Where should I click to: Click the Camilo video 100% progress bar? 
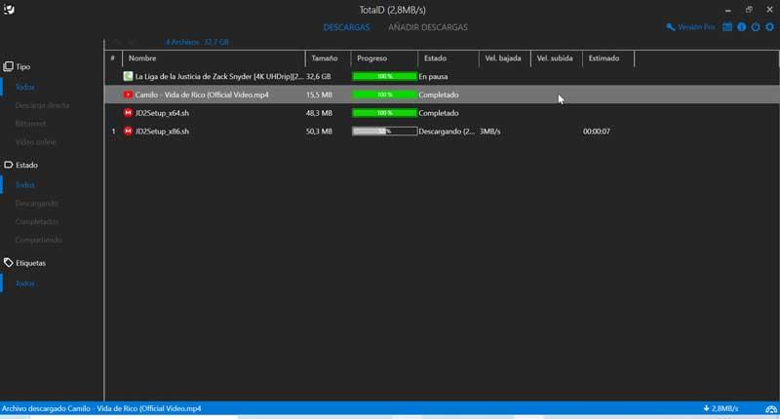pyautogui.click(x=384, y=95)
